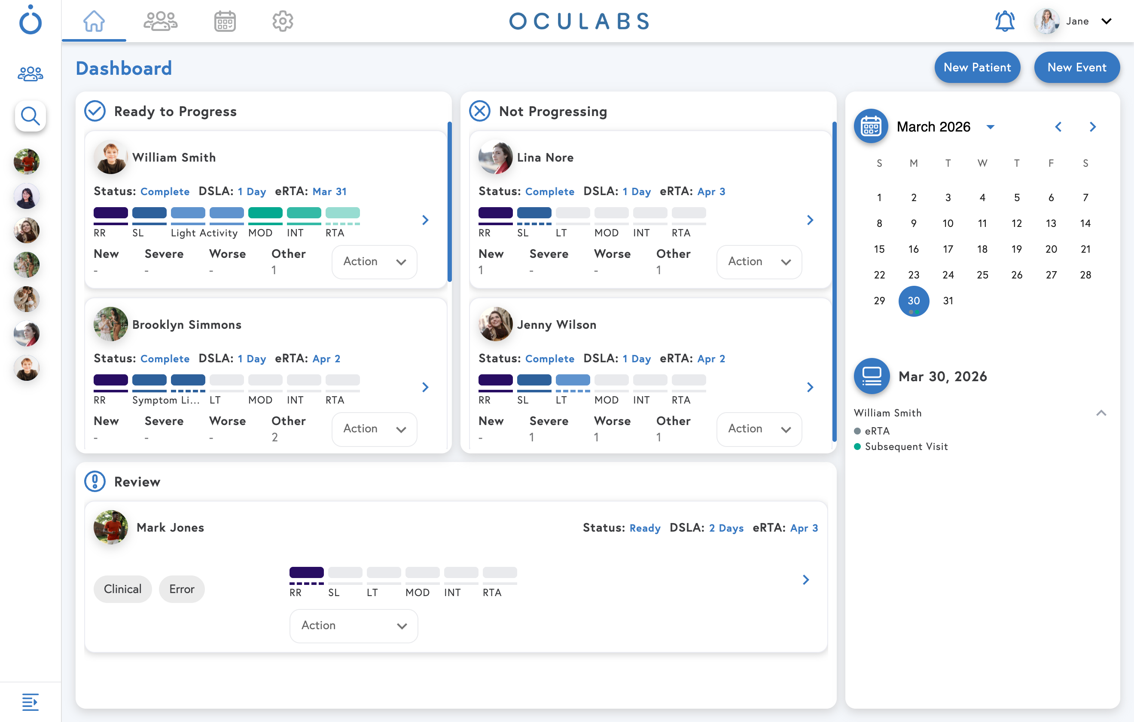Image resolution: width=1134 pixels, height=722 pixels.
Task: Click the Error tag on Mark Jones
Action: pos(182,589)
